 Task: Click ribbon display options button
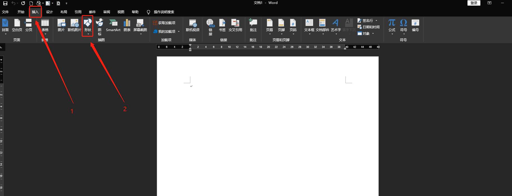pyautogui.click(x=489, y=3)
